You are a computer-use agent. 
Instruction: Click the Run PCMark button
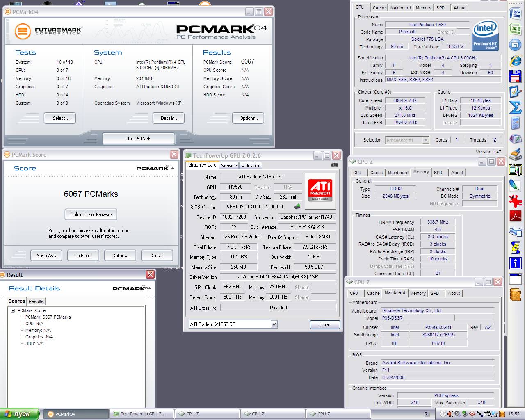(x=139, y=139)
